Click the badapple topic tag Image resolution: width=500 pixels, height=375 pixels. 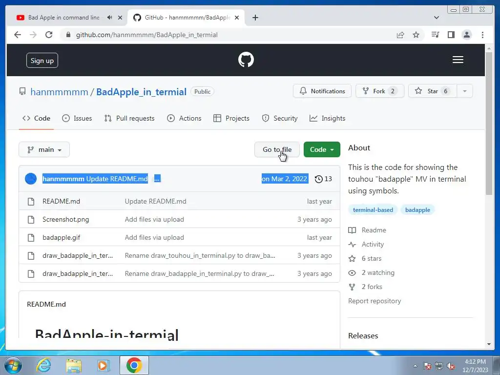point(417,210)
